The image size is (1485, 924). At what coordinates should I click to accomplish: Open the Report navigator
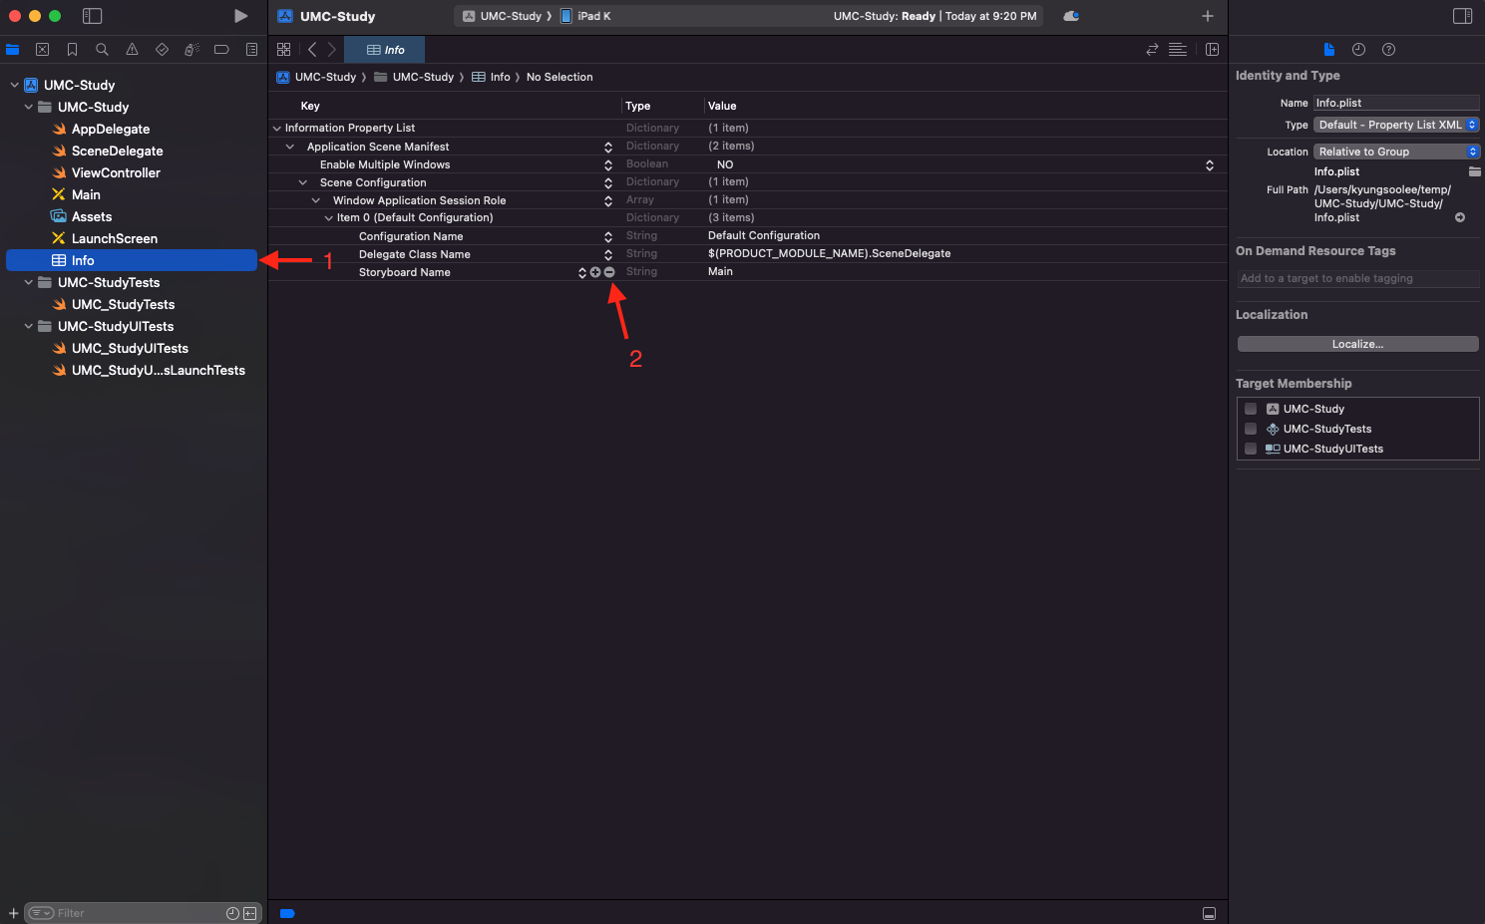pos(251,49)
